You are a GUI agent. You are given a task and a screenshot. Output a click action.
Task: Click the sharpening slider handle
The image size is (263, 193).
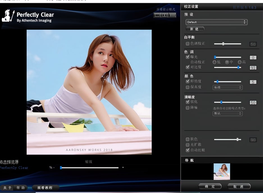[x=221, y=102]
